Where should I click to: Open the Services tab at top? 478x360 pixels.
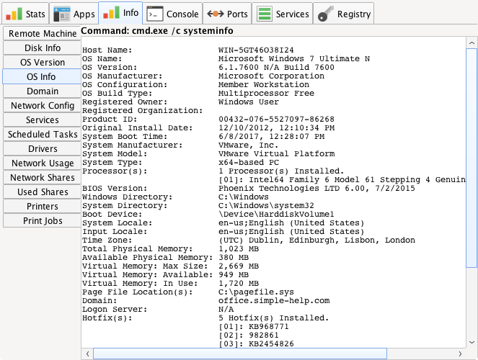(x=283, y=14)
